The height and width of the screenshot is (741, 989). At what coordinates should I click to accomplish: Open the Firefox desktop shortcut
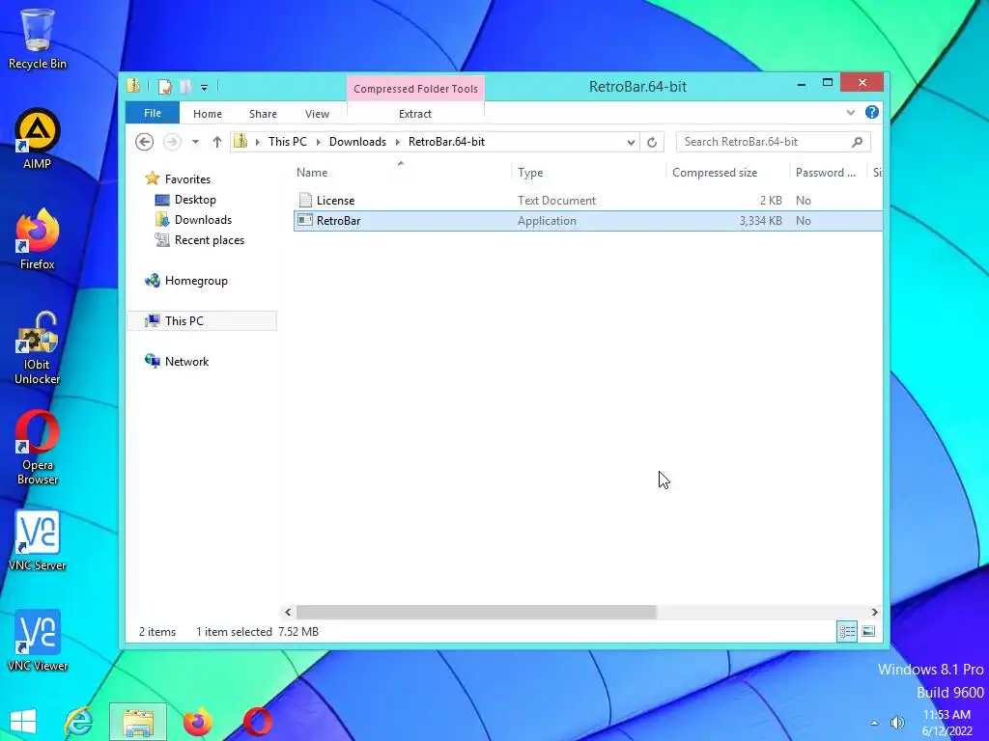[x=38, y=239]
